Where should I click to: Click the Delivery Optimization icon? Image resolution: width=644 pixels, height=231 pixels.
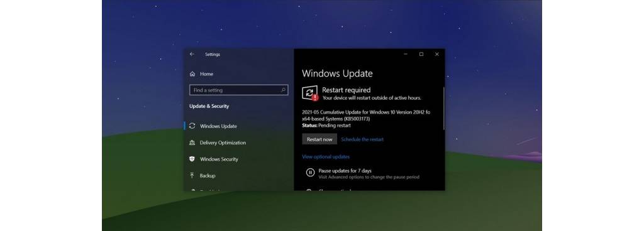pos(192,142)
